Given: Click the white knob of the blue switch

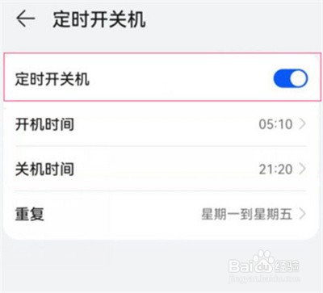Looking at the screenshot, I should click(299, 78).
